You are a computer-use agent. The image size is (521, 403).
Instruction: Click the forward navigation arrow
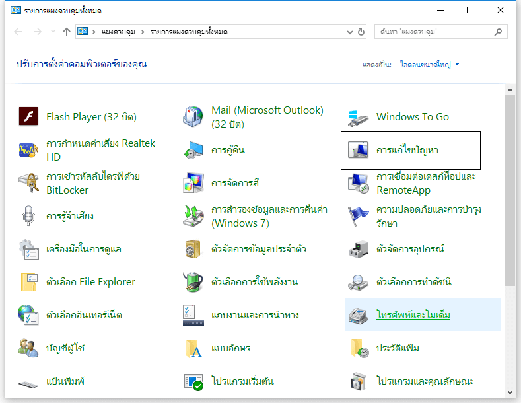(38, 32)
